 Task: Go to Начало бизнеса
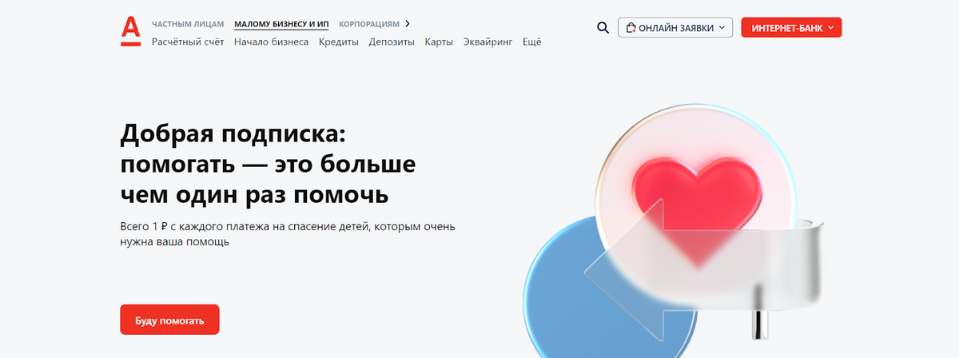click(272, 42)
